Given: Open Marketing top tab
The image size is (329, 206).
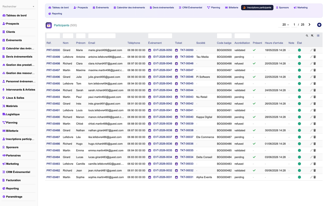Looking at the screenshot, I should coord(300,8).
